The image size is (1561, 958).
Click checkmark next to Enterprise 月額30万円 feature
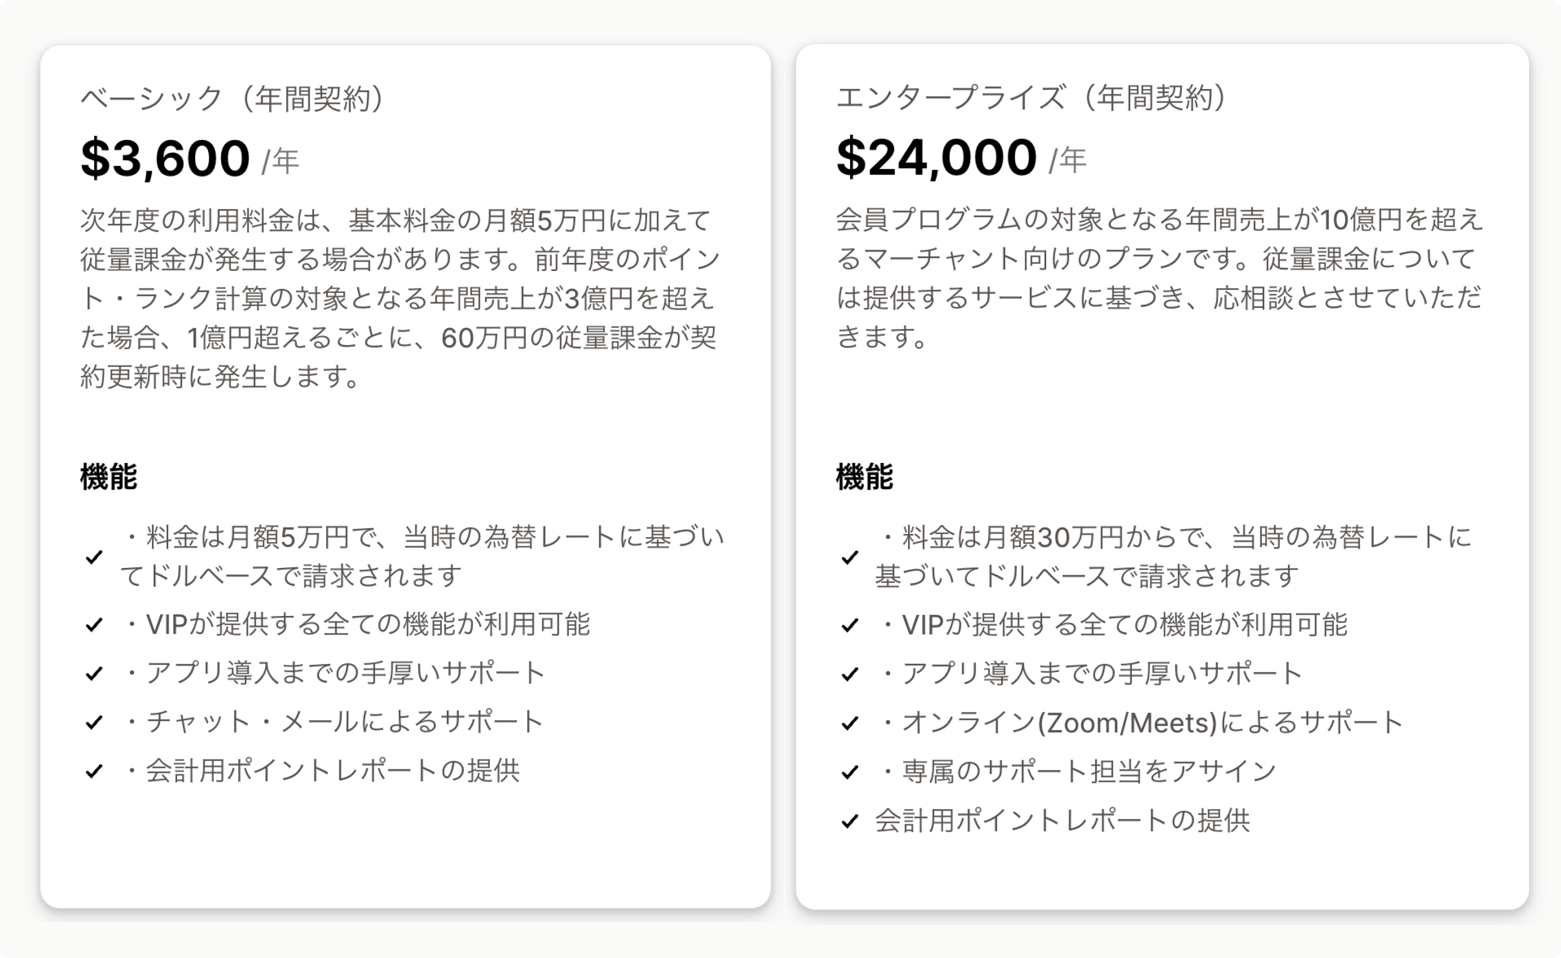click(x=850, y=557)
